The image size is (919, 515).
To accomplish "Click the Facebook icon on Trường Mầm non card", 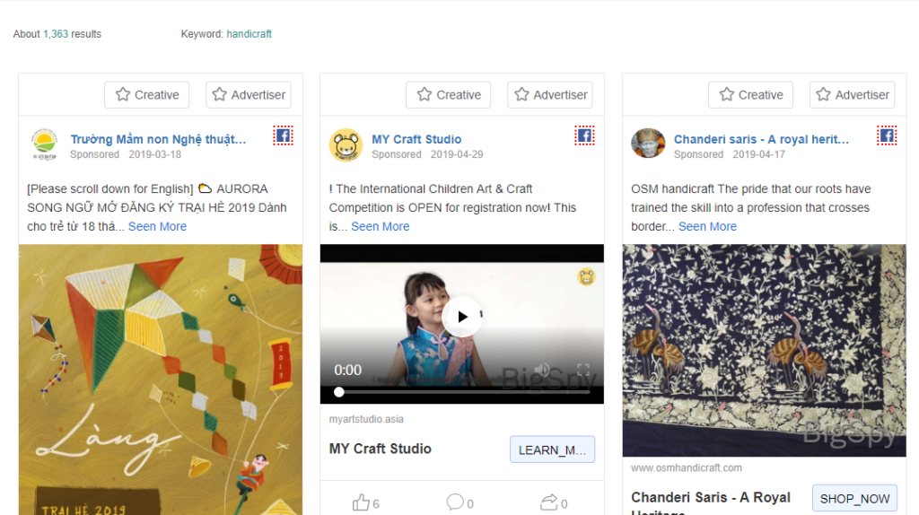I will coord(283,135).
